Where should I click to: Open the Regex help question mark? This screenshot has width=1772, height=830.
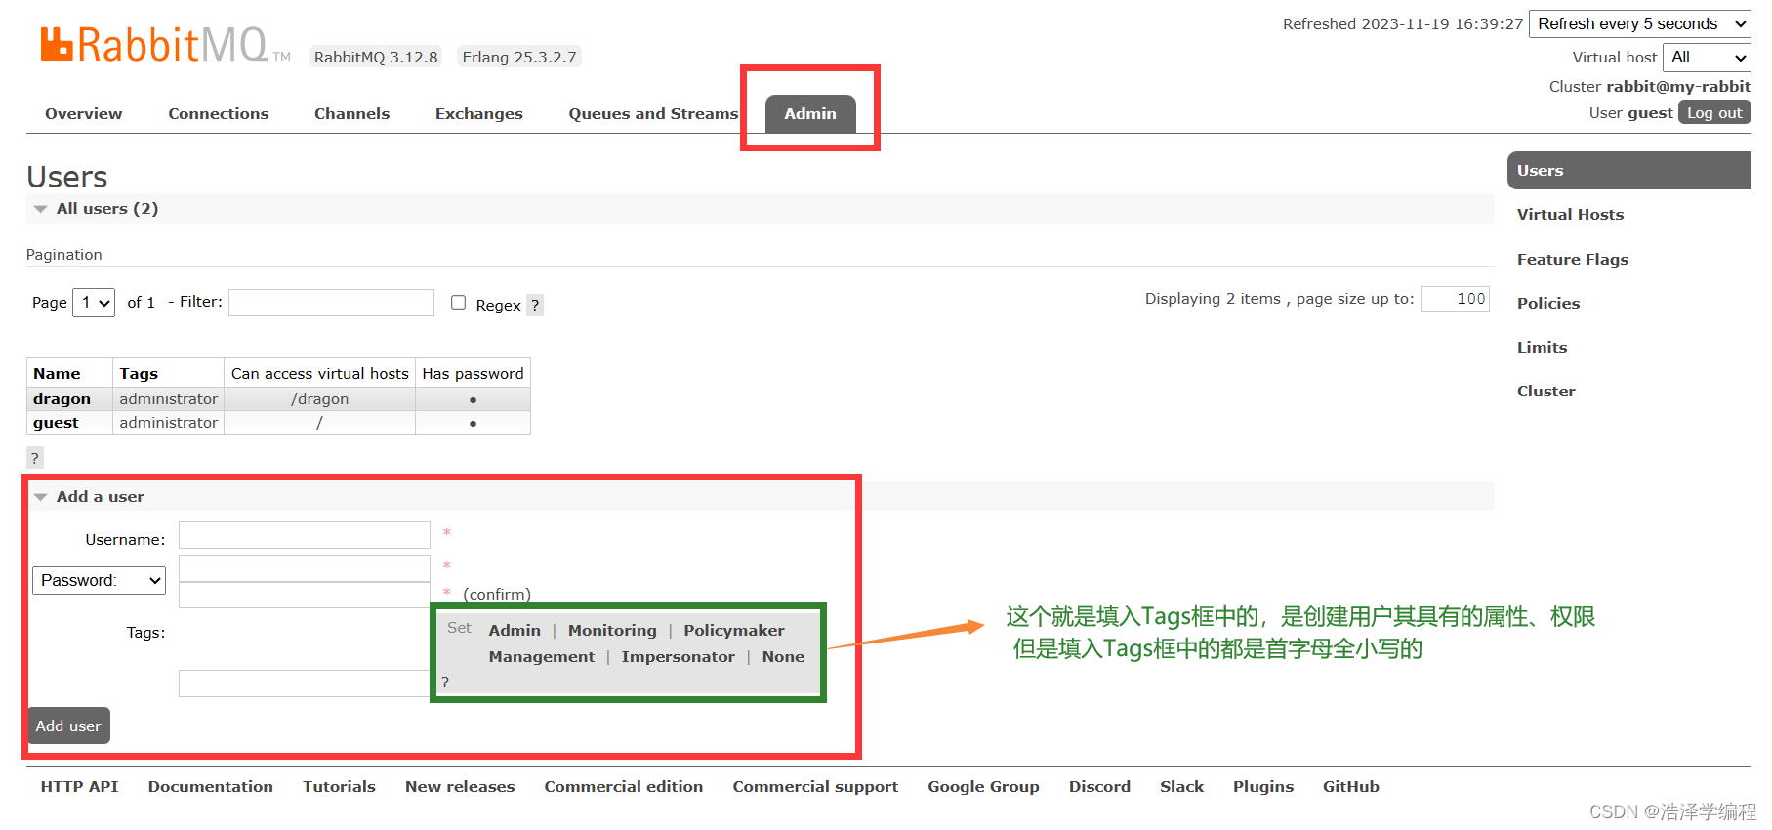(x=535, y=305)
